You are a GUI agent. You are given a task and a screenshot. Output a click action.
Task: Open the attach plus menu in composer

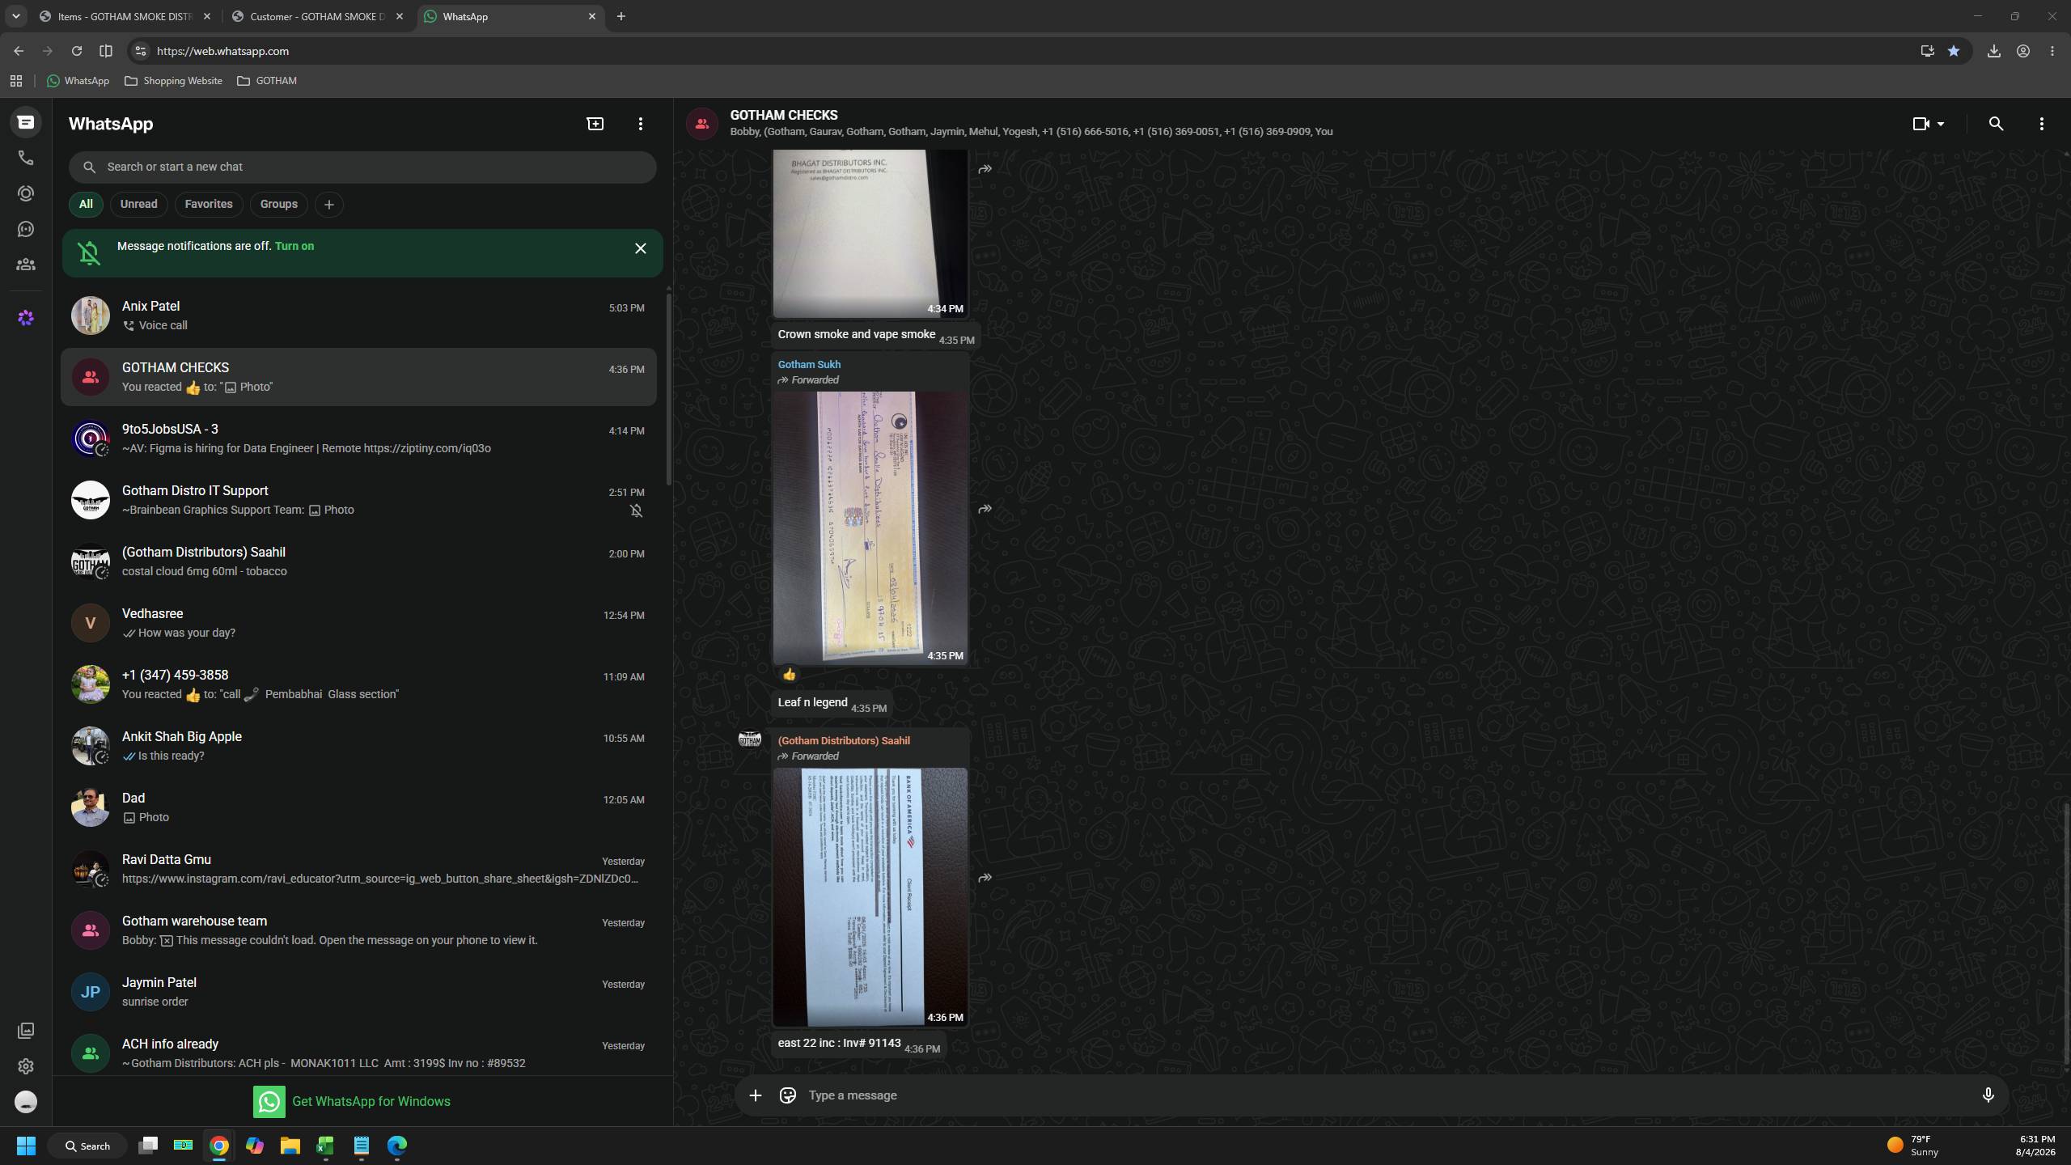pos(755,1095)
